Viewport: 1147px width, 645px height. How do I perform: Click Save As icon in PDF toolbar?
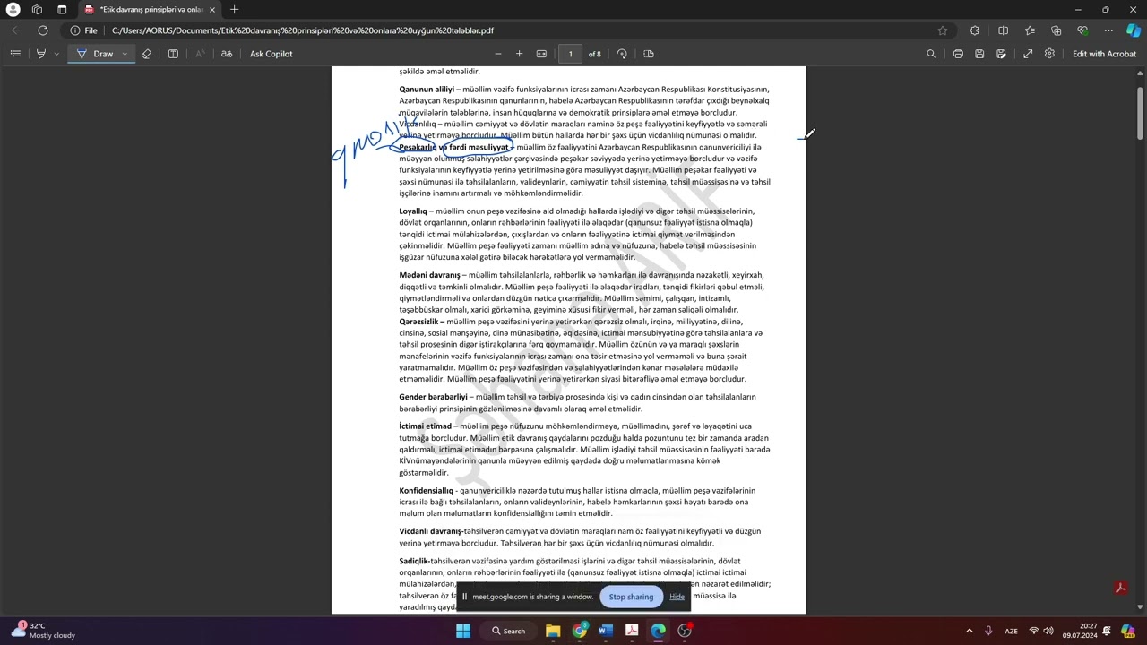pyautogui.click(x=1001, y=54)
